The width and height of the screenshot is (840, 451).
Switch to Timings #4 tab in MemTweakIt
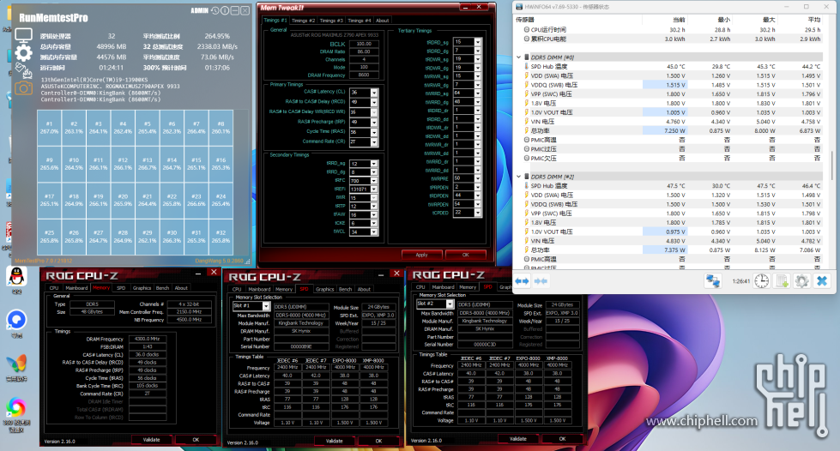[359, 21]
